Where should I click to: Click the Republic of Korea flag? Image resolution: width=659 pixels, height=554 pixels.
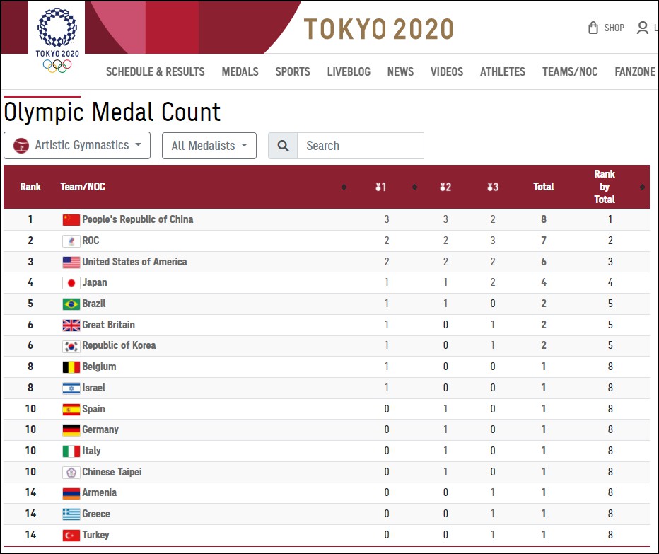point(71,346)
